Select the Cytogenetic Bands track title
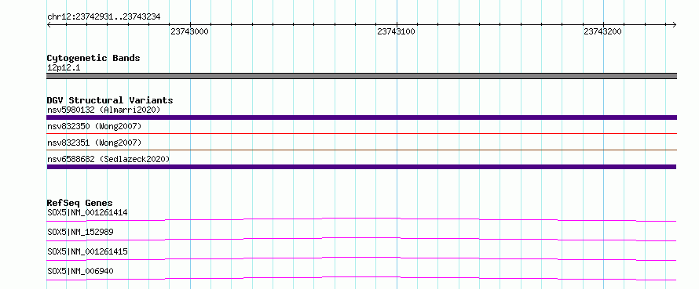This screenshot has height=289, width=699. point(93,58)
